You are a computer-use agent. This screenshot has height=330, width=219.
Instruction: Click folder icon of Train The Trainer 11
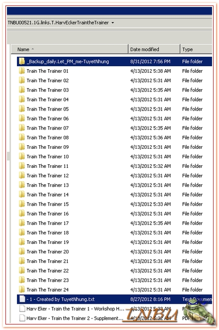tap(22, 166)
